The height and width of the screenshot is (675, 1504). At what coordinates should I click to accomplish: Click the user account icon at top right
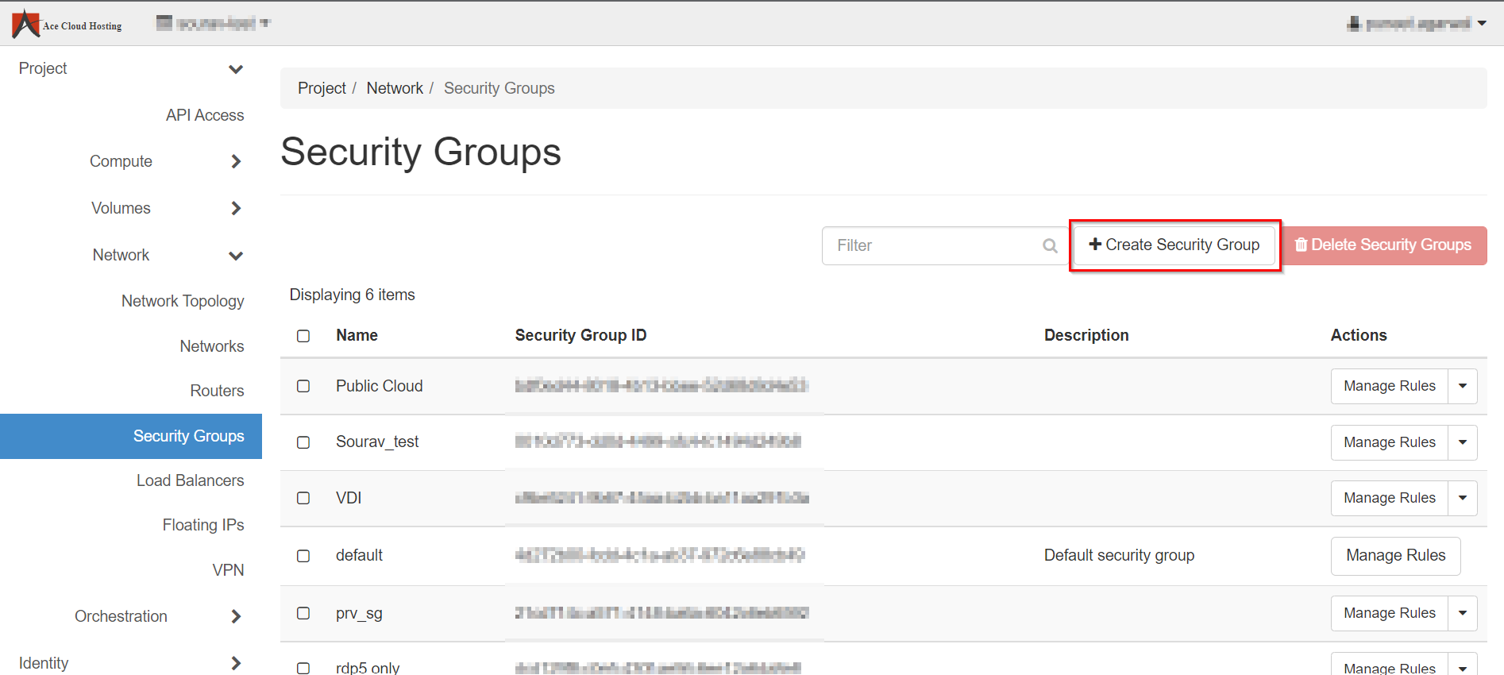(1354, 24)
